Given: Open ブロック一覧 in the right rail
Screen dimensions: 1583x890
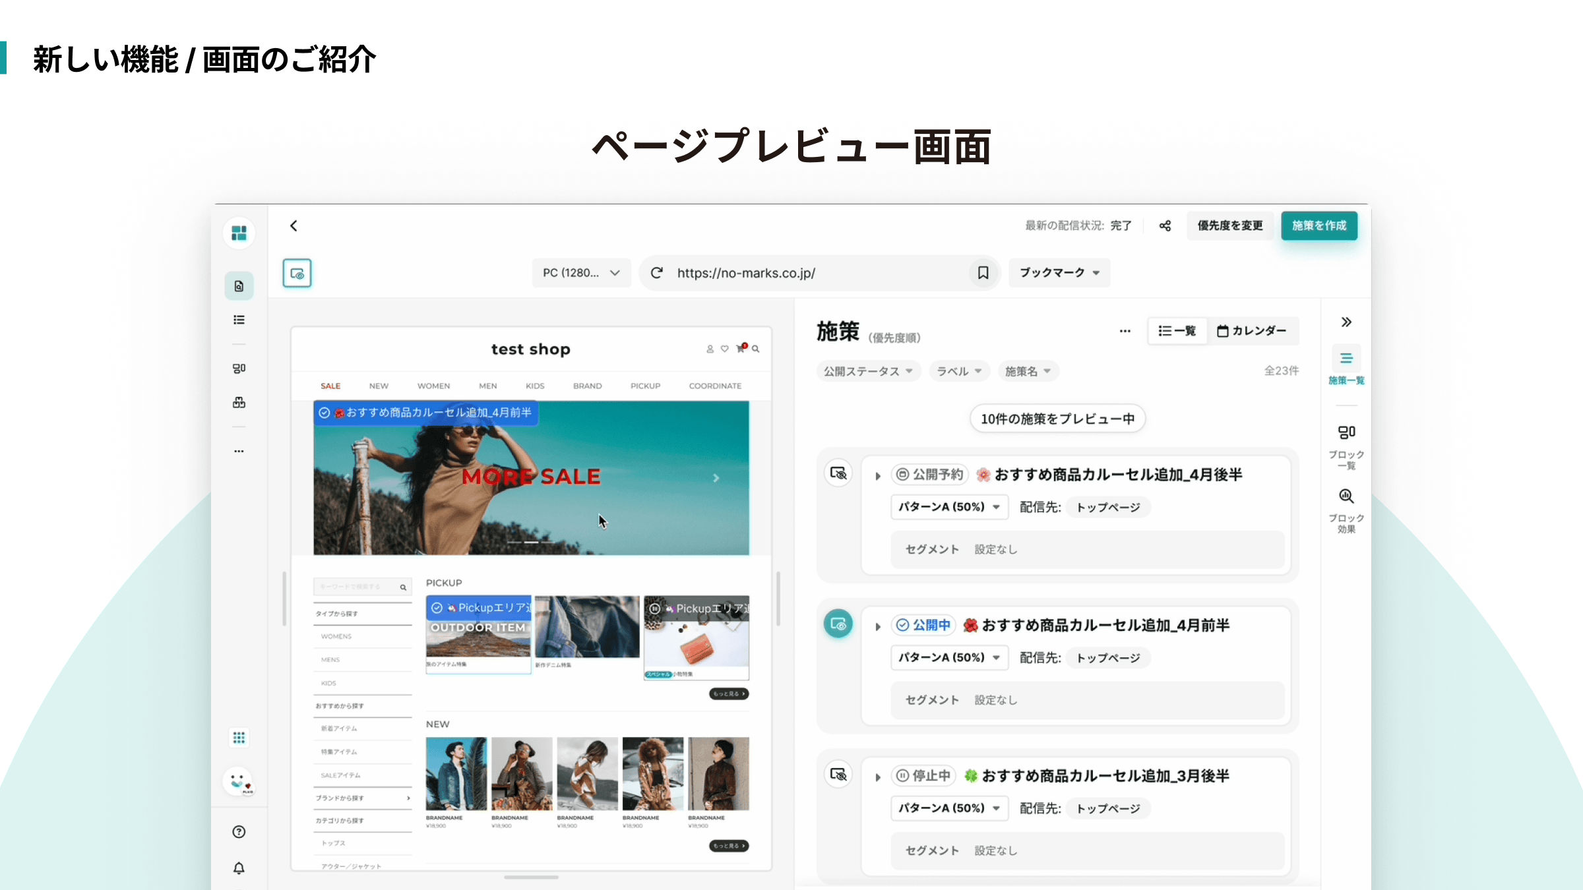Looking at the screenshot, I should point(1346,447).
